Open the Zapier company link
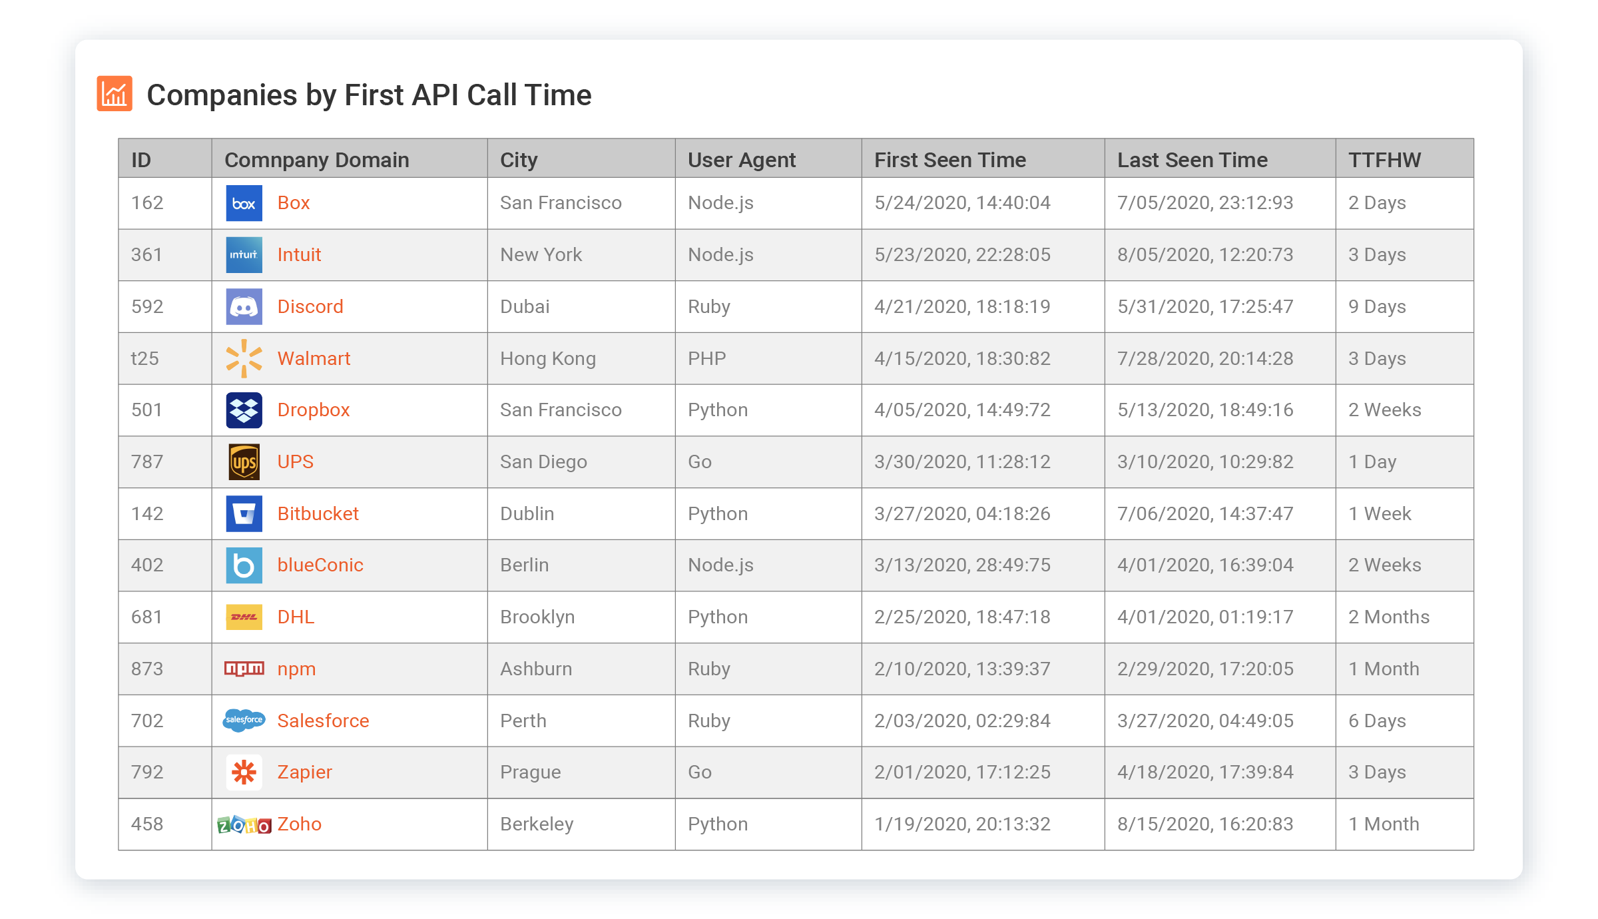This screenshot has height=919, width=1598. point(304,772)
